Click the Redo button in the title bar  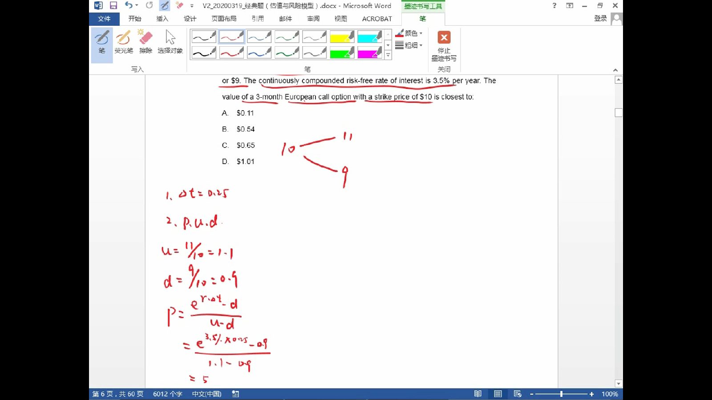click(149, 5)
